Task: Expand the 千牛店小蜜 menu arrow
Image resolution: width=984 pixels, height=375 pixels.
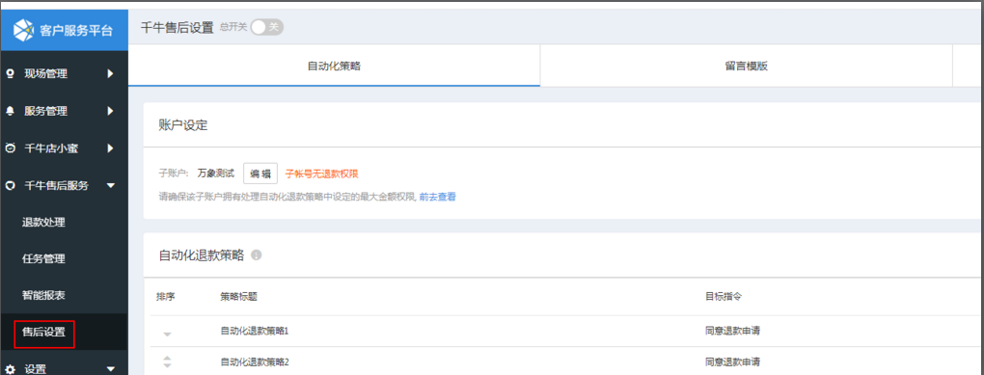Action: (110, 148)
